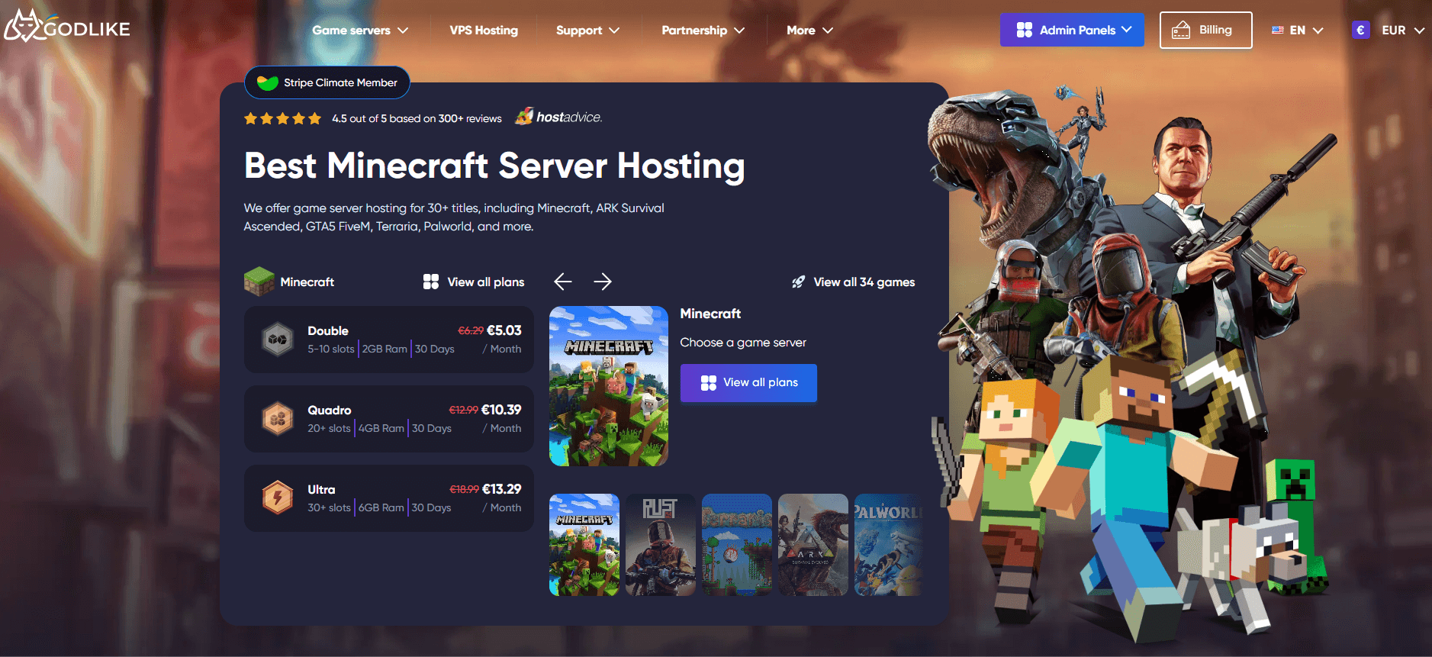The width and height of the screenshot is (1432, 657).
Task: Open the Support menu
Action: (587, 31)
